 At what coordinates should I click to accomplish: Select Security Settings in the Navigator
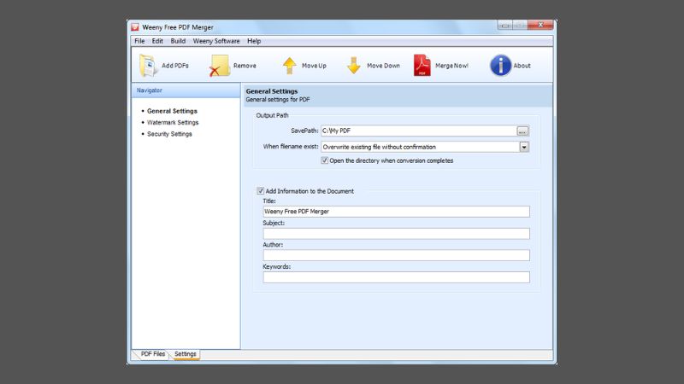coord(169,134)
